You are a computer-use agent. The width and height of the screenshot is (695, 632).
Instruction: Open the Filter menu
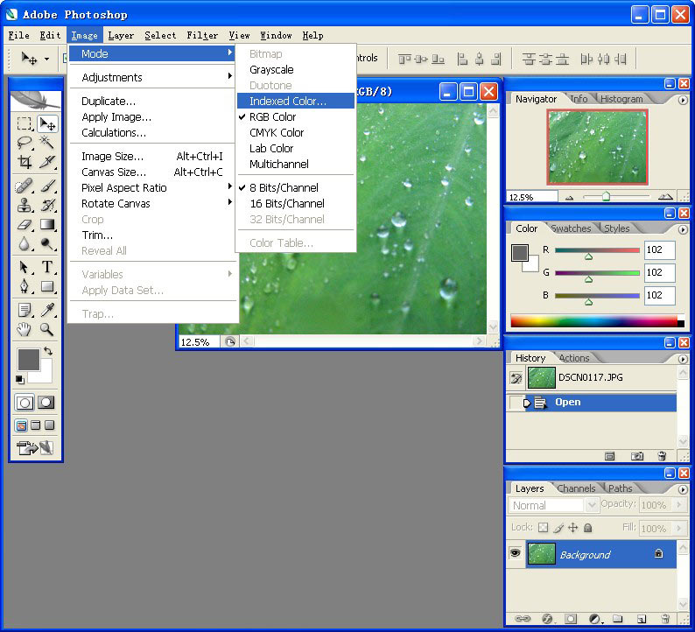pos(202,36)
